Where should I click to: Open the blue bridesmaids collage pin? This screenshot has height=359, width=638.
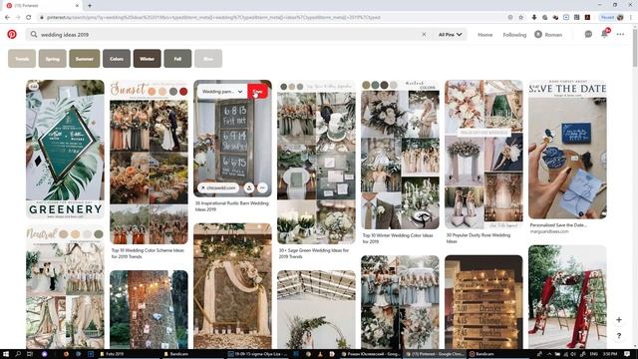click(400, 301)
